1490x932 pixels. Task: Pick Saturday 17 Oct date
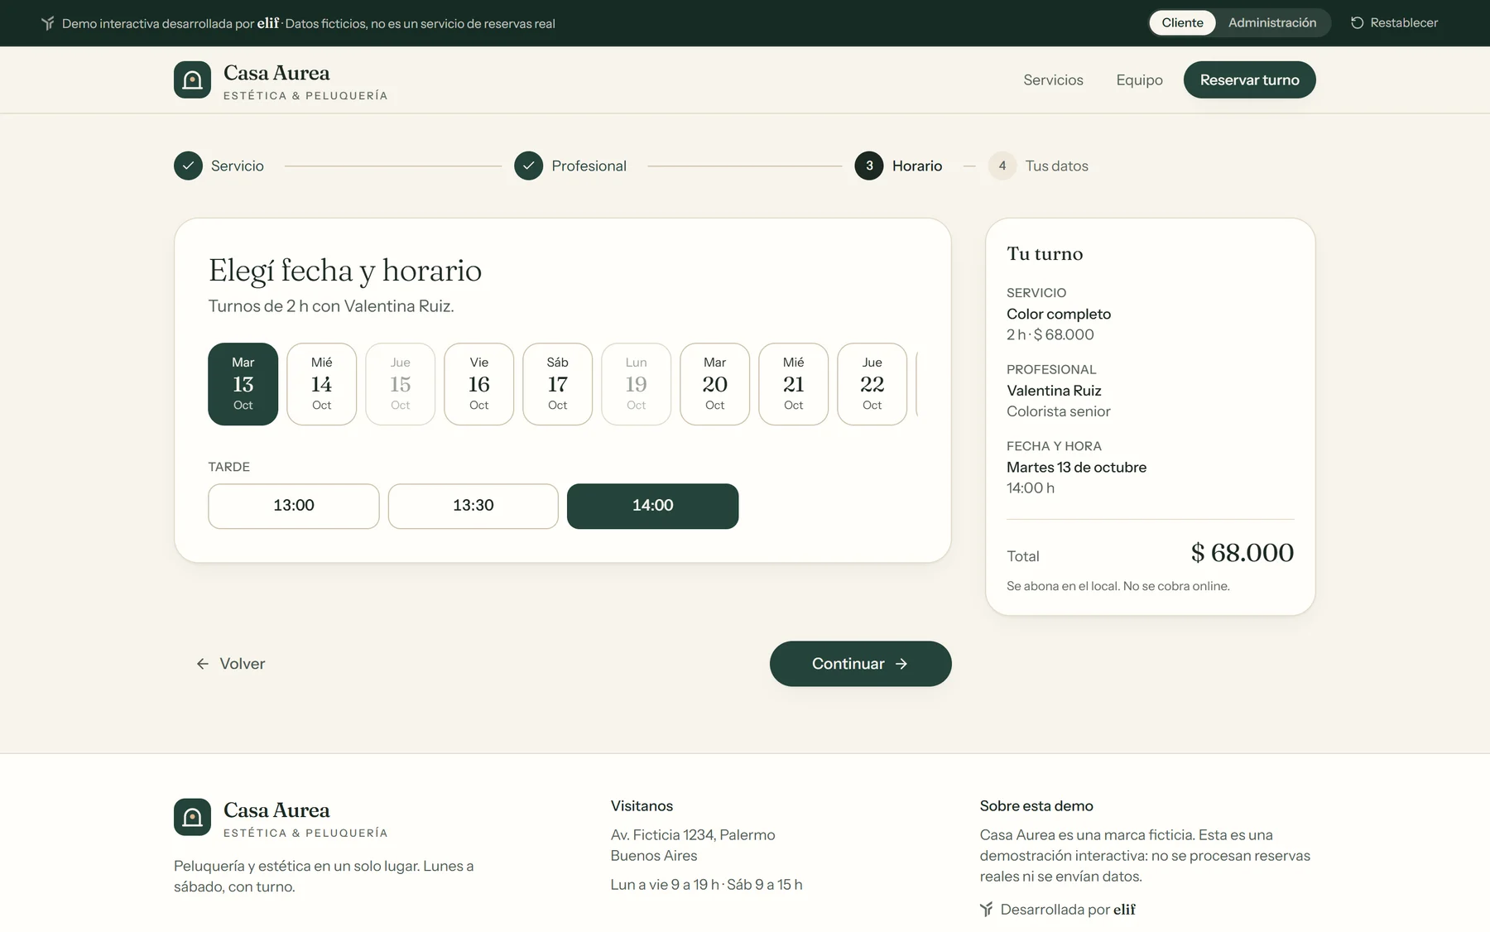tap(557, 384)
